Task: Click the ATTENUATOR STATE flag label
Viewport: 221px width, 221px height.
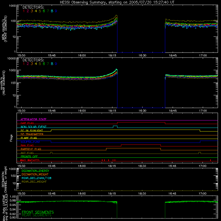Action: pos(33,119)
